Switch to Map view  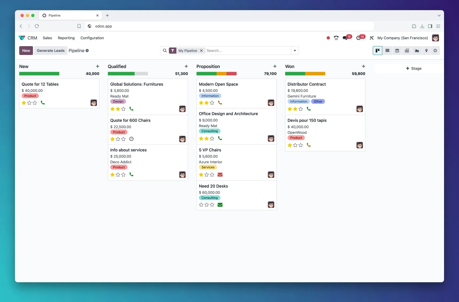(426, 50)
